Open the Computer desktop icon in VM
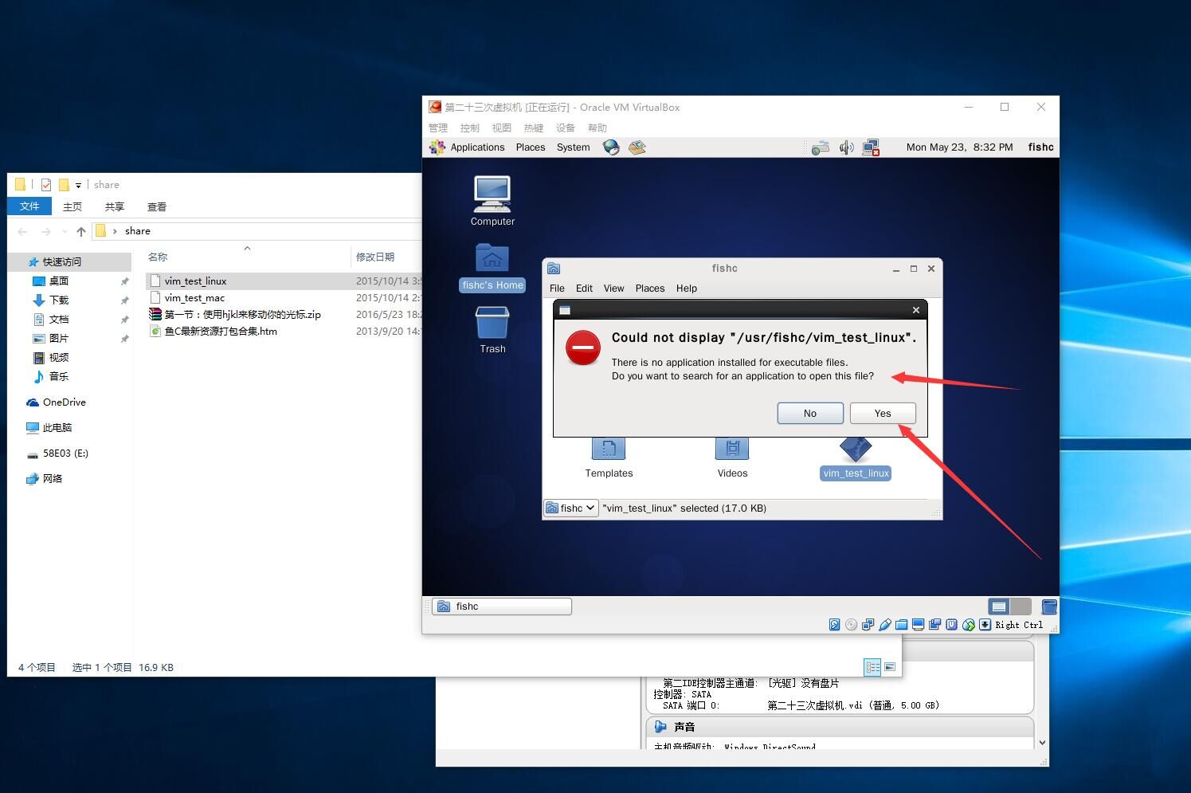 (492, 201)
